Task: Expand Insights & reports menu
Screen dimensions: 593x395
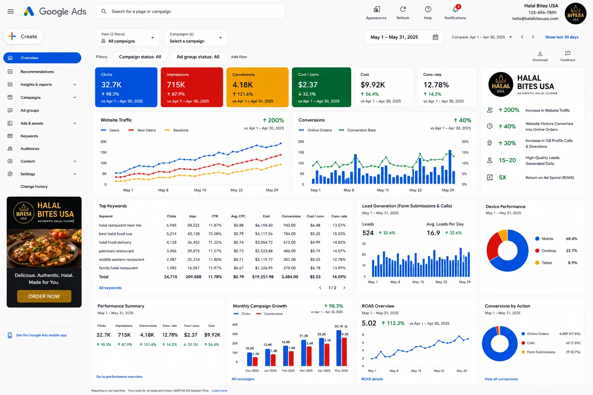Action: click(x=75, y=84)
